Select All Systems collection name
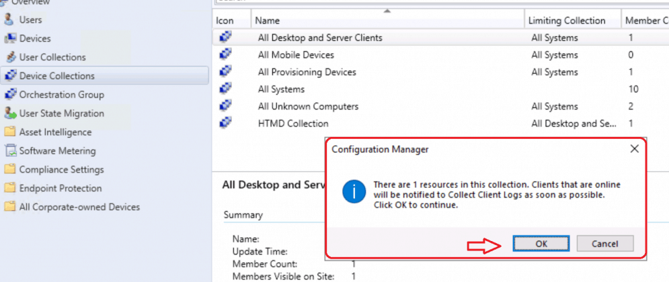Image resolution: width=669 pixels, height=282 pixels. (x=281, y=89)
